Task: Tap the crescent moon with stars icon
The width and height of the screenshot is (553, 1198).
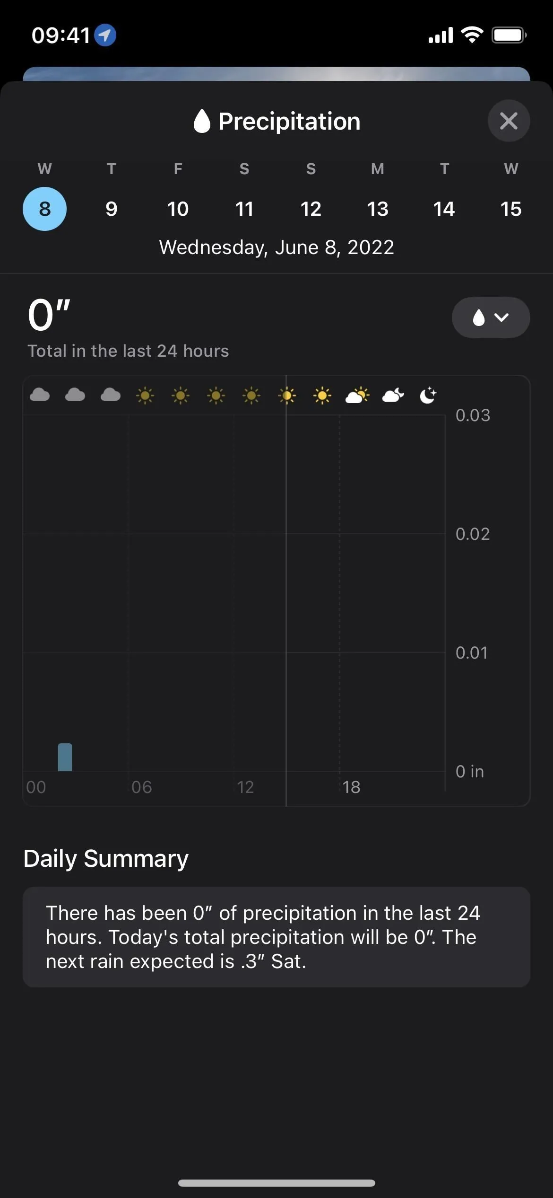Action: coord(428,395)
